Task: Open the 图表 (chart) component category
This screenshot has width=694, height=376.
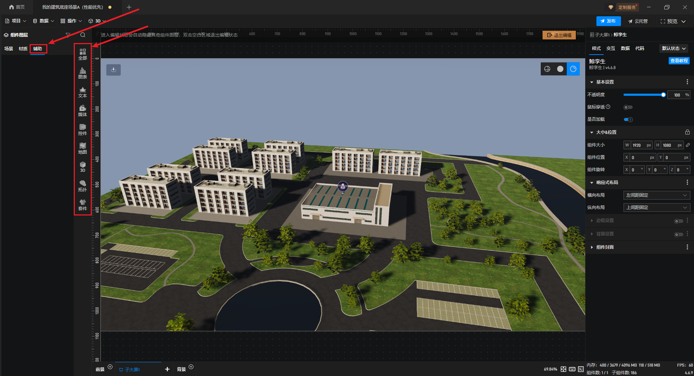Action: [x=82, y=73]
